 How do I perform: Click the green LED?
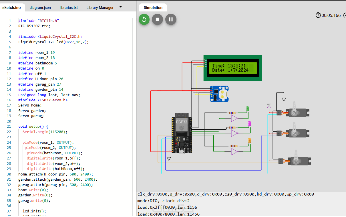click(x=248, y=109)
